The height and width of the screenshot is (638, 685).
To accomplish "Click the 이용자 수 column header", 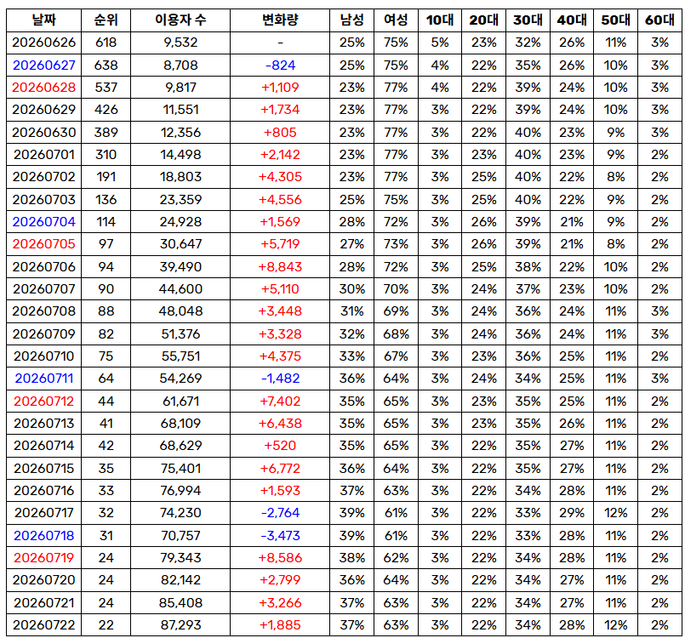I will click(x=180, y=20).
